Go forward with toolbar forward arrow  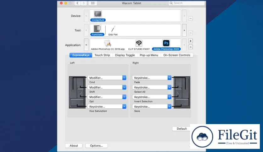pos(84,3)
